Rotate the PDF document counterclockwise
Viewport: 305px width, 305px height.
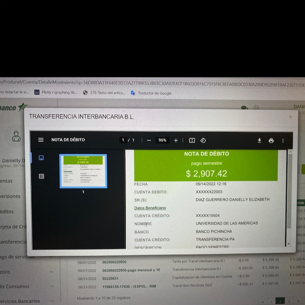[x=203, y=140]
